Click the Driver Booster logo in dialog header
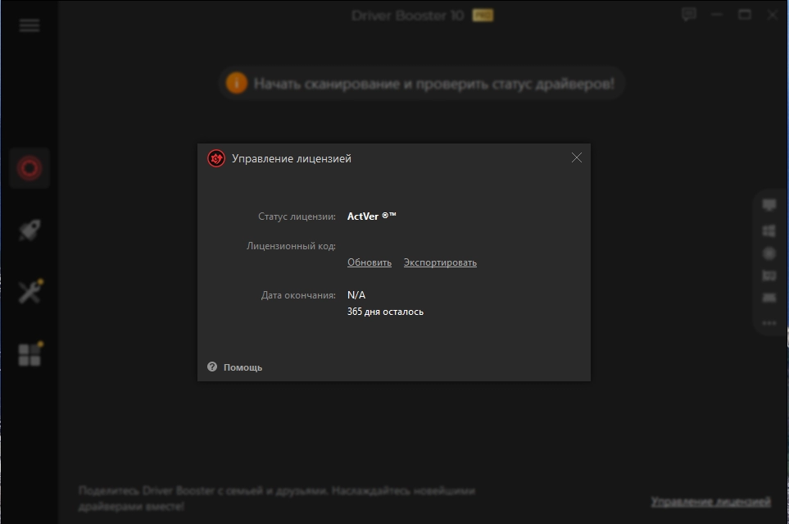The image size is (789, 524). click(216, 158)
